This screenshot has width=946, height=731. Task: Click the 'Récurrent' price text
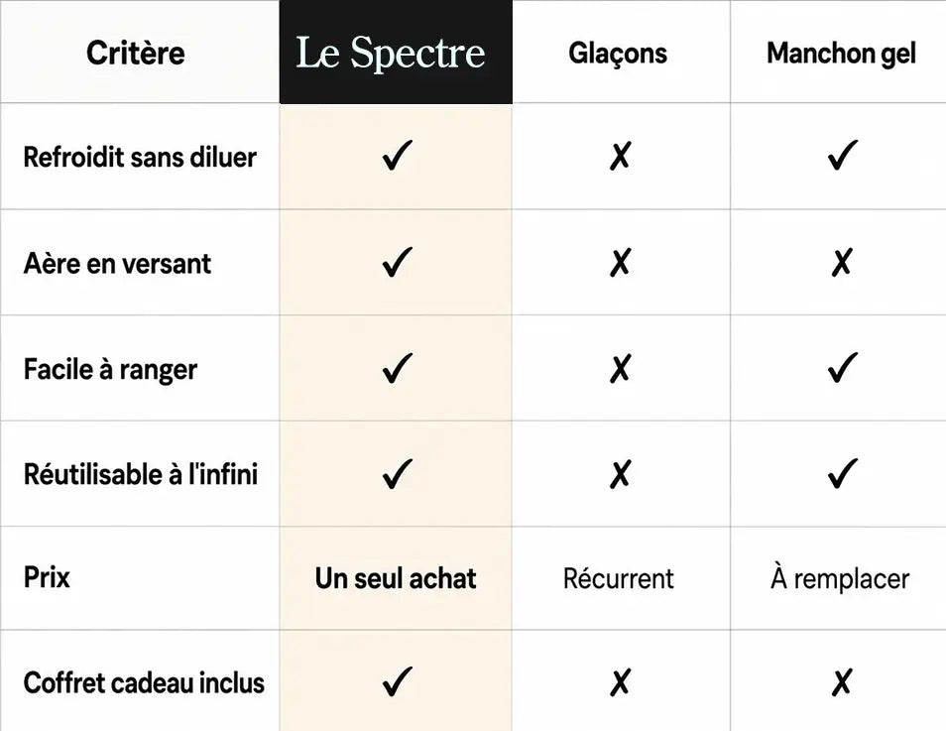click(619, 578)
